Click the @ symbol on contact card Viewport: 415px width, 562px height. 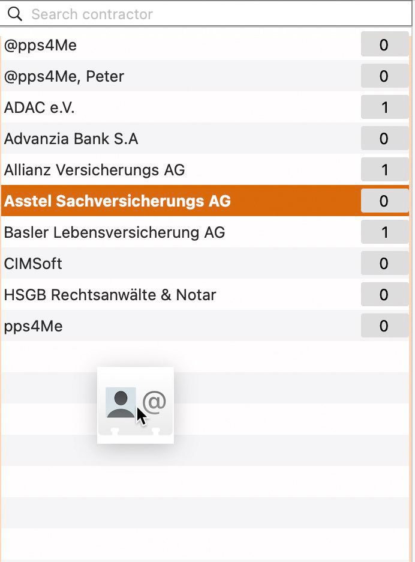click(154, 402)
